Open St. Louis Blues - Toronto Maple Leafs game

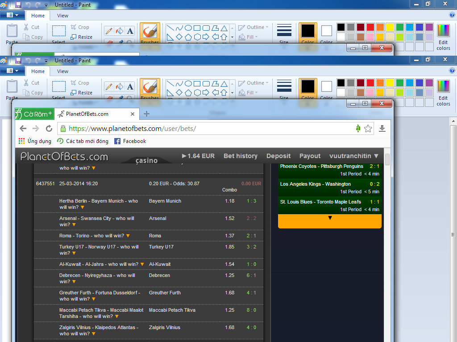330,205
